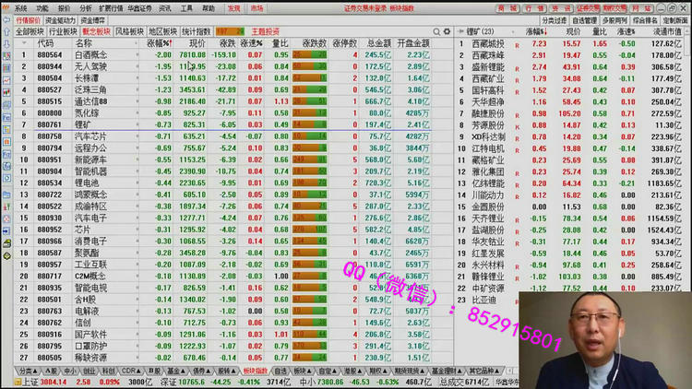692x389 pixels.
Task: Sort right panel by 流通市值 column
Action: pyautogui.click(x=666, y=31)
